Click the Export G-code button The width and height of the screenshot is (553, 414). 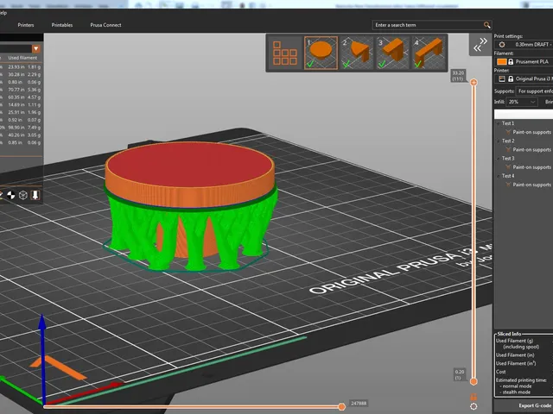(524, 406)
